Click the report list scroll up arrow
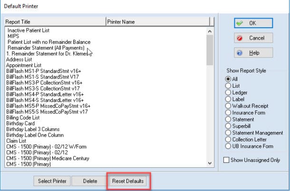 (x=210, y=31)
